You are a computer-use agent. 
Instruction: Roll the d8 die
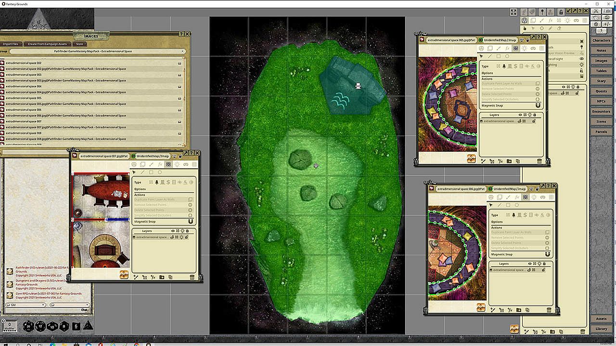pyautogui.click(x=64, y=327)
